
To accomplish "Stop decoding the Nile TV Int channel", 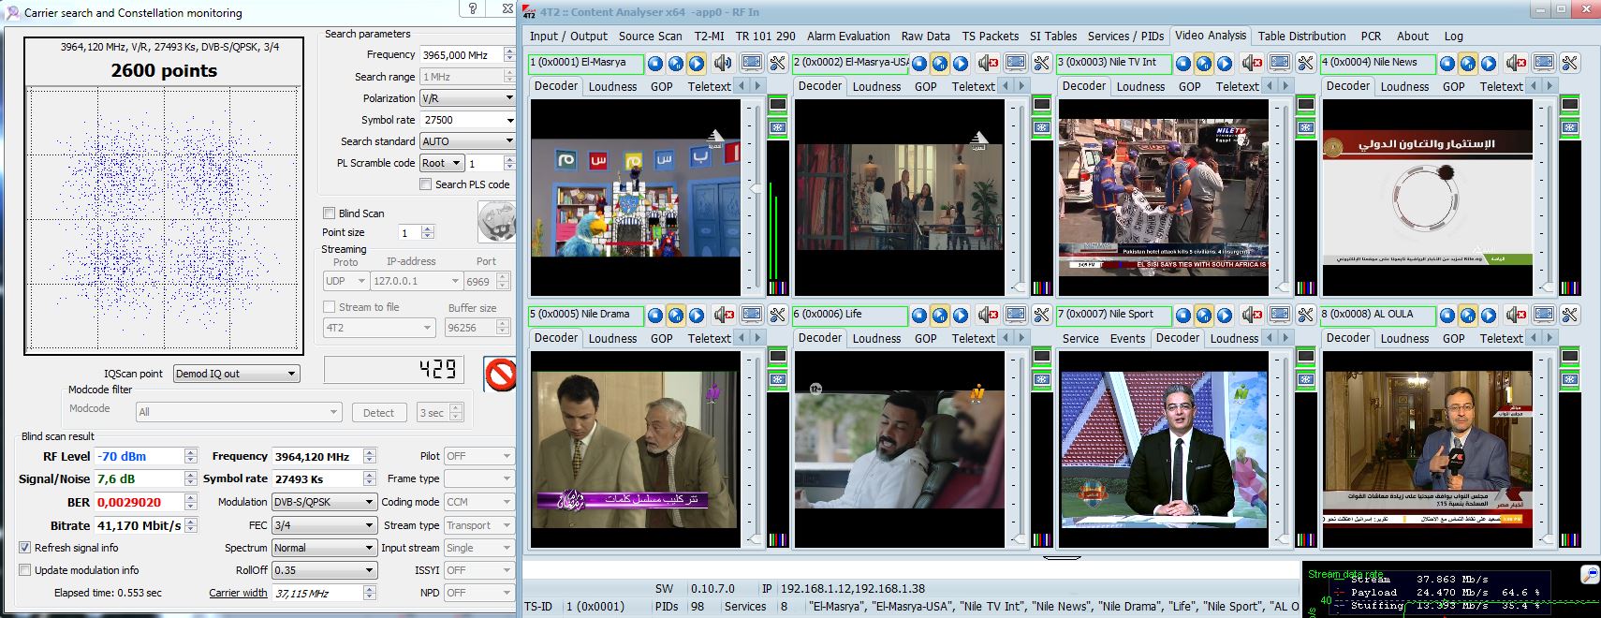I will point(1183,64).
